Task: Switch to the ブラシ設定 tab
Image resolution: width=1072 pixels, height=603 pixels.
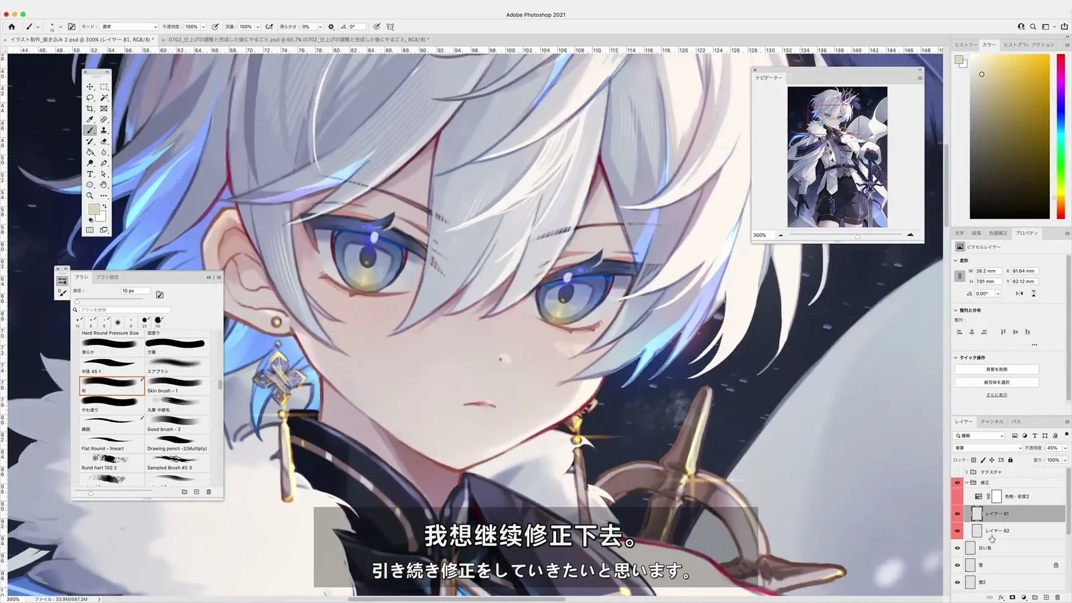Action: click(107, 277)
